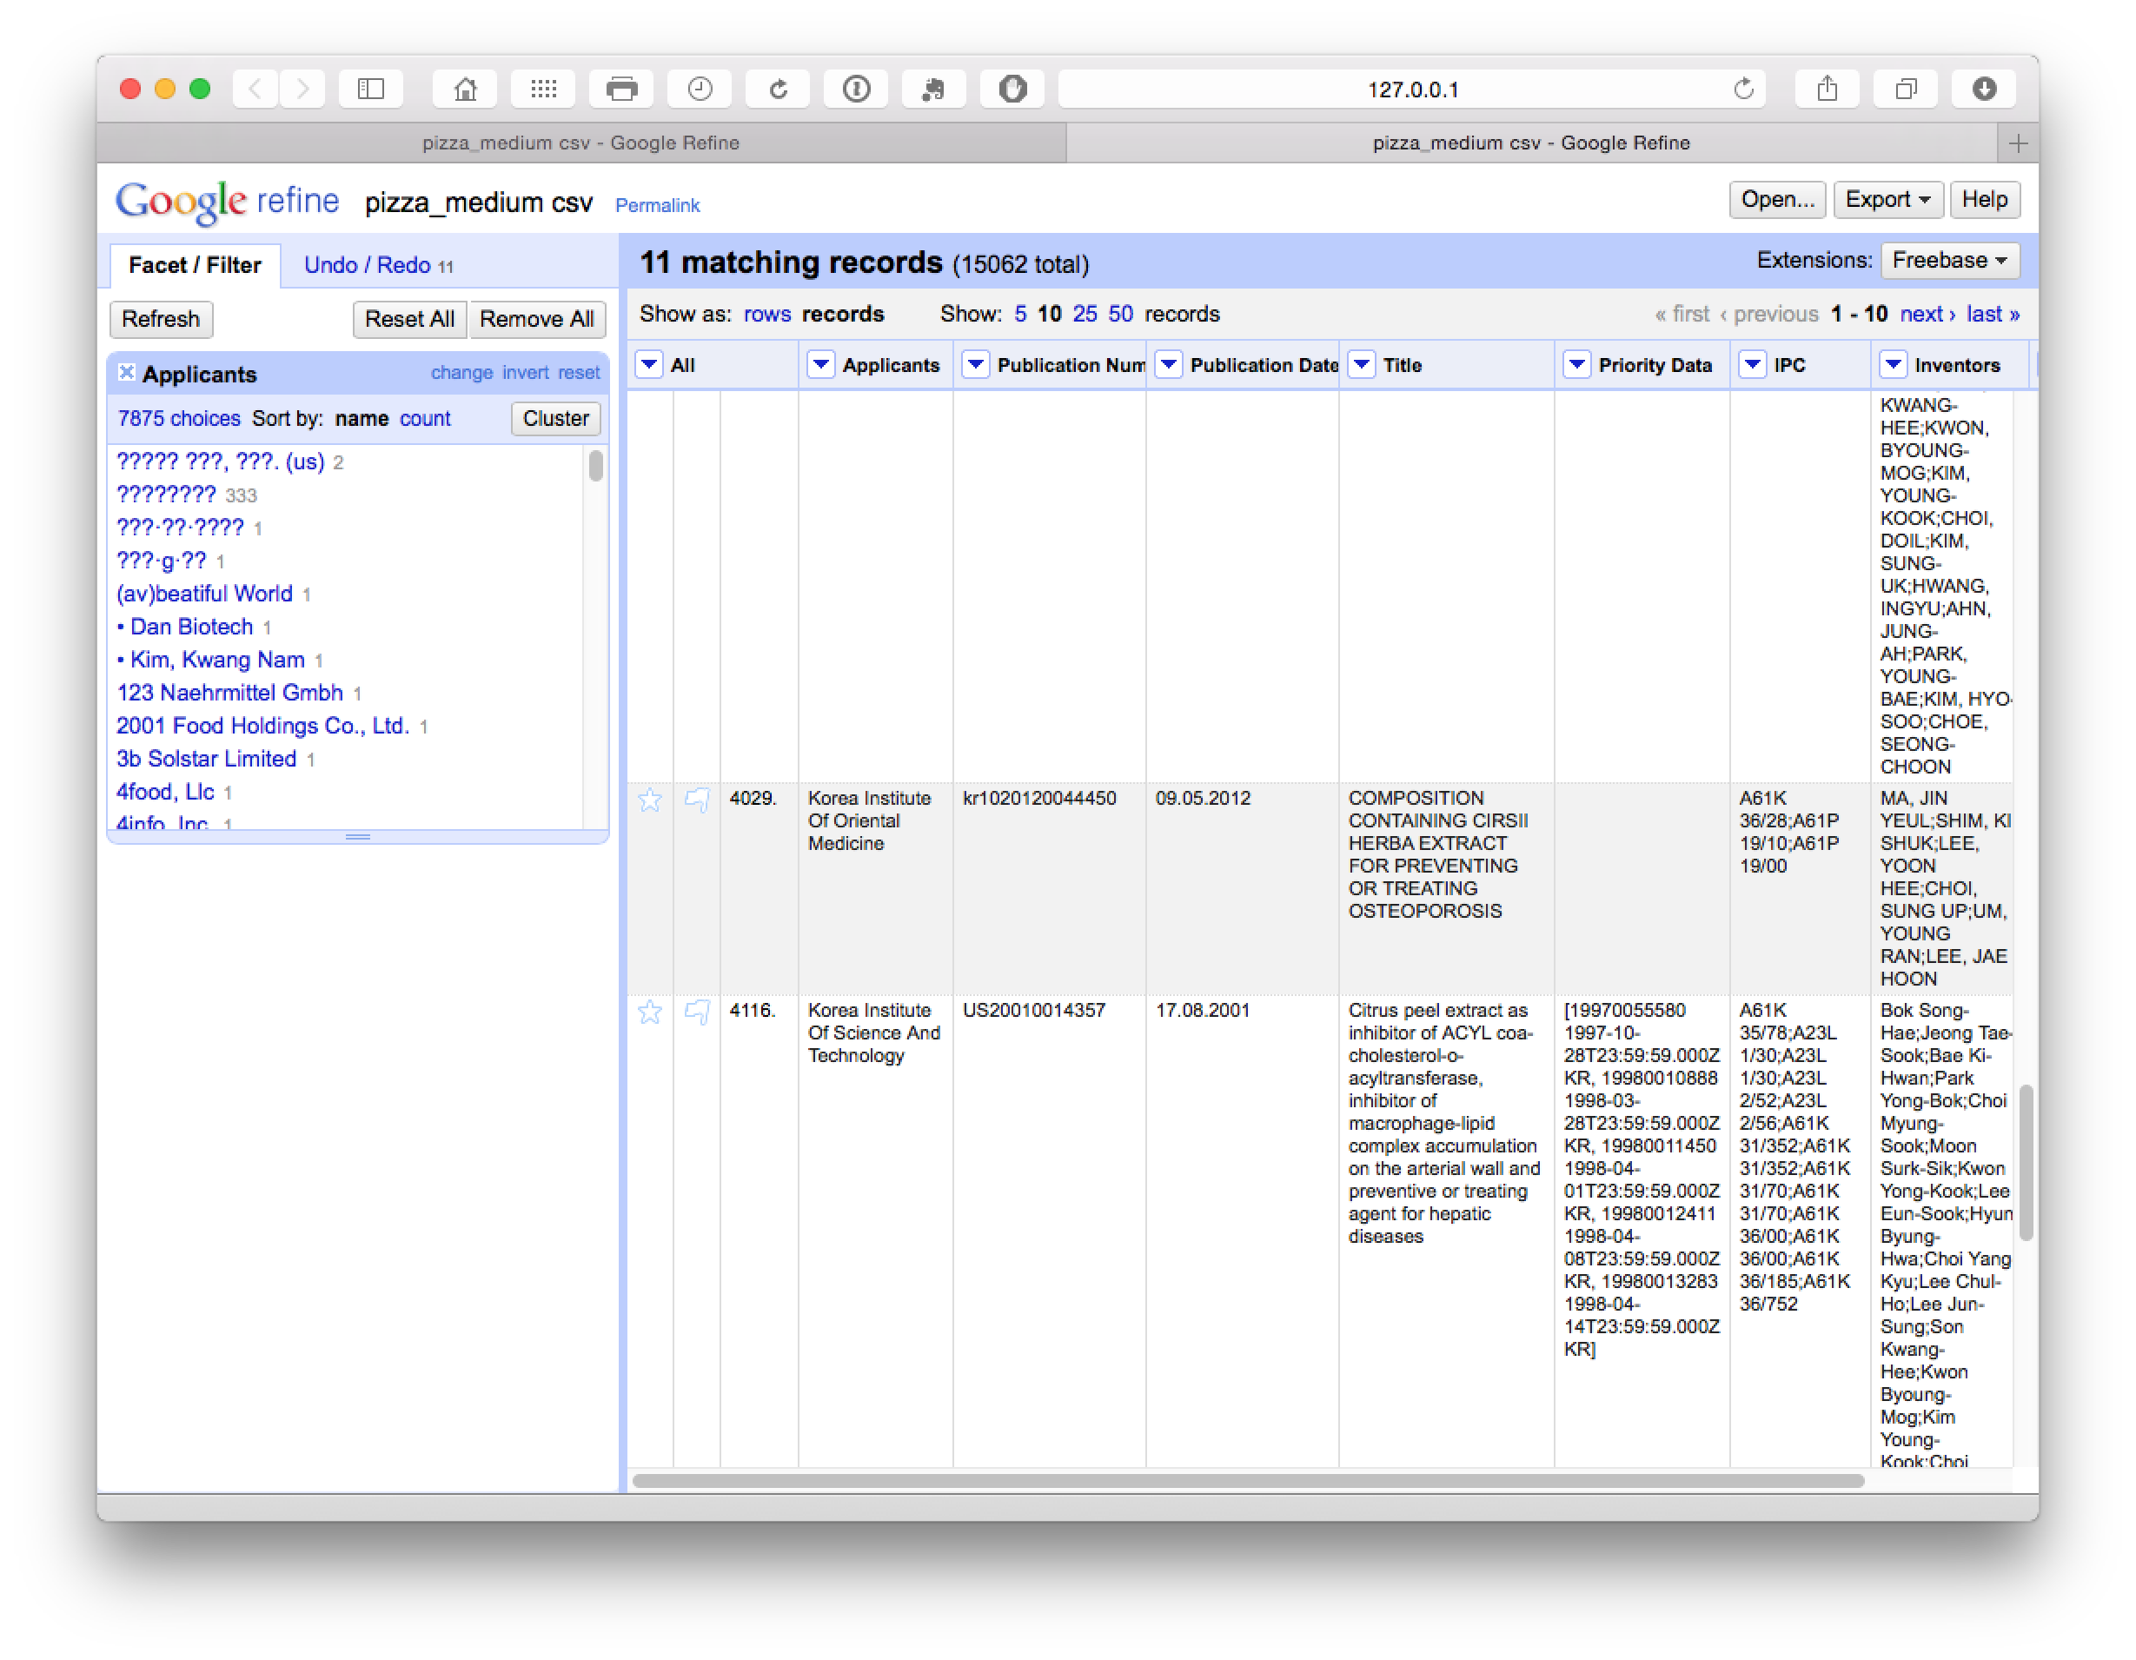Screen dimensions: 2136x1660
Task: Star record 4116
Action: coord(649,1012)
